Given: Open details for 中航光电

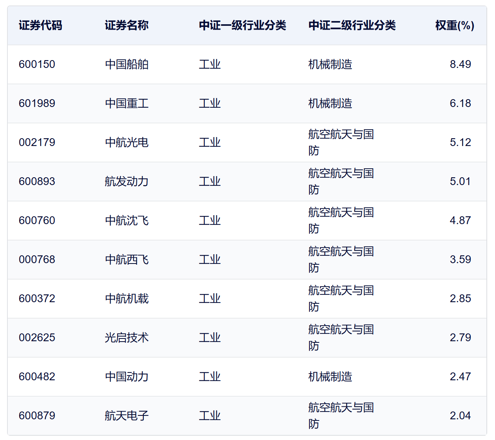Looking at the screenshot, I should coord(126,143).
